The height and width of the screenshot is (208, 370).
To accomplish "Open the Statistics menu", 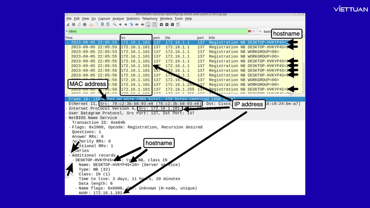I will coord(133,18).
